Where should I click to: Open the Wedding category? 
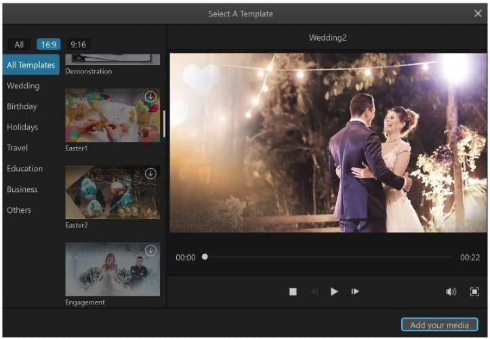tap(23, 86)
